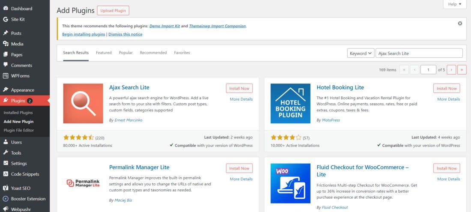Jump to last results page arrow
This screenshot has height=212, width=471.
point(462,70)
